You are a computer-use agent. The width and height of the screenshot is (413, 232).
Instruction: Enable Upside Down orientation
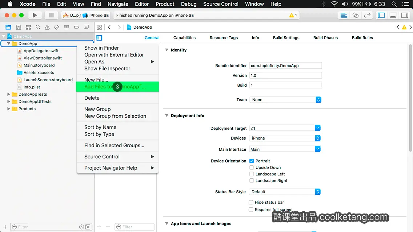(x=252, y=167)
